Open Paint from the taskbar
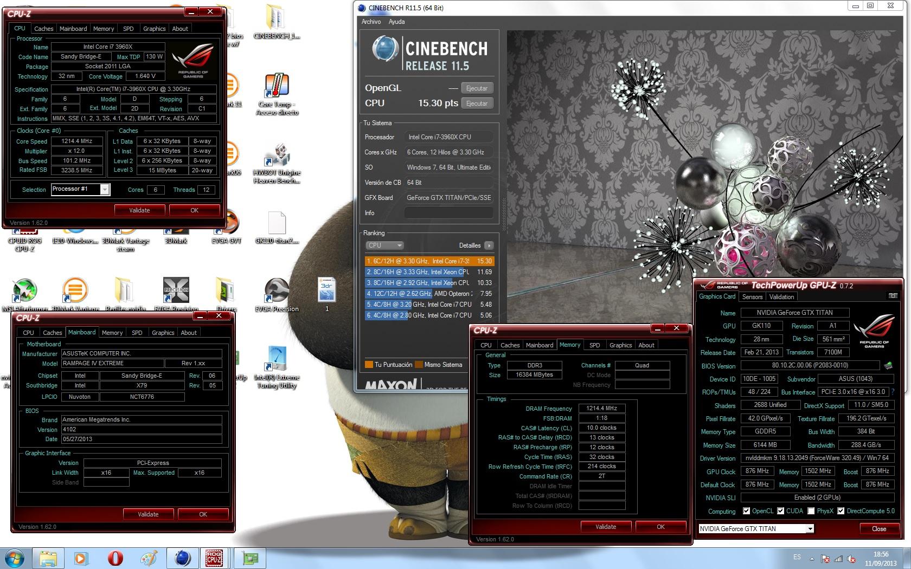This screenshot has width=911, height=569. coord(149,558)
